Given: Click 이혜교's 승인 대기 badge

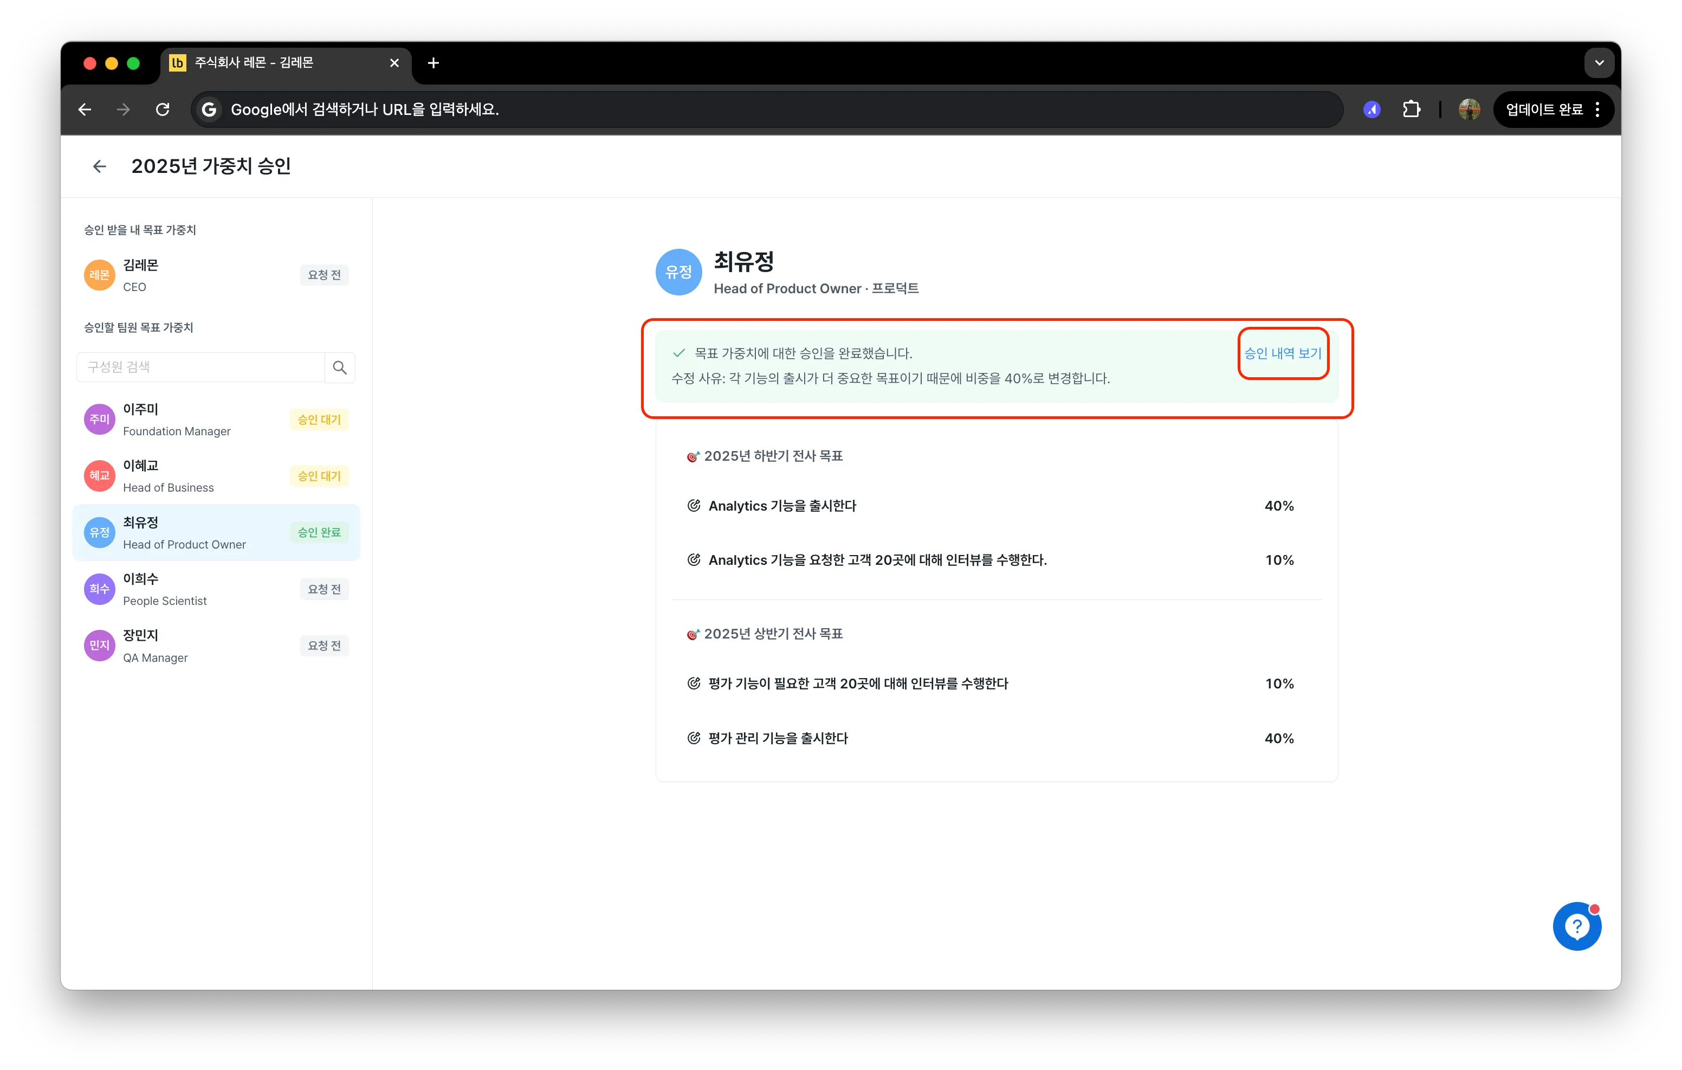Looking at the screenshot, I should [319, 476].
